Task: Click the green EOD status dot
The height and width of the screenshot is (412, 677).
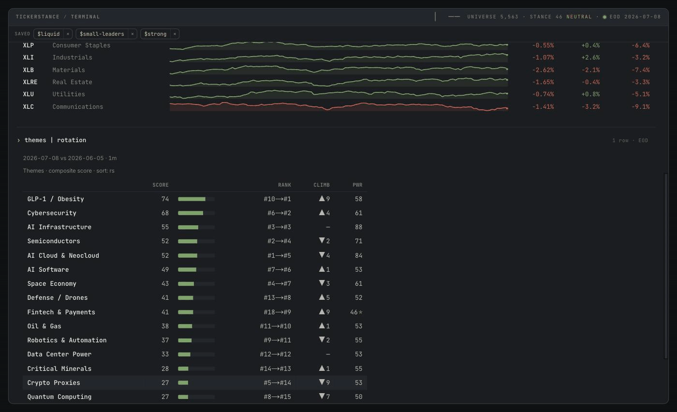Action: click(x=604, y=17)
